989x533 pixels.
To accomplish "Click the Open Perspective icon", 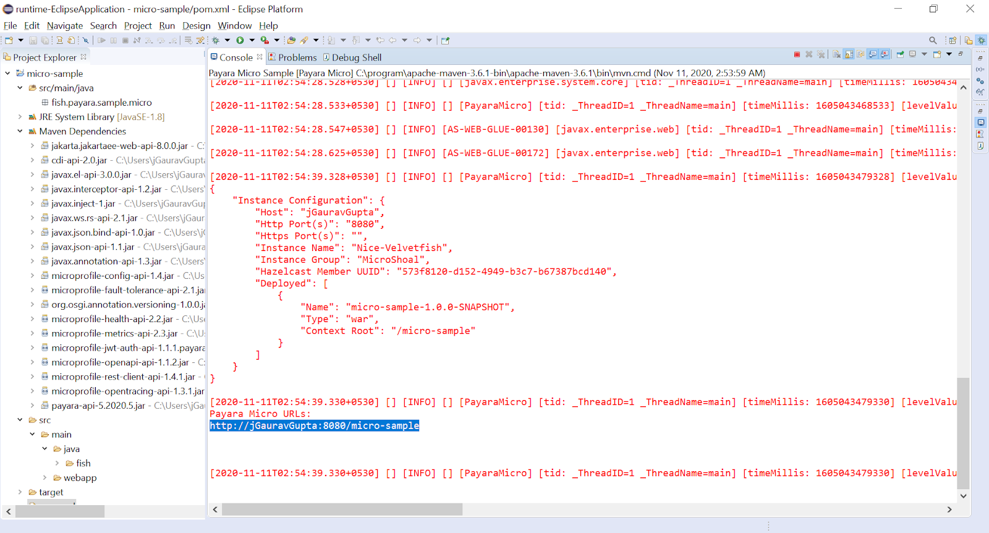I will (953, 40).
